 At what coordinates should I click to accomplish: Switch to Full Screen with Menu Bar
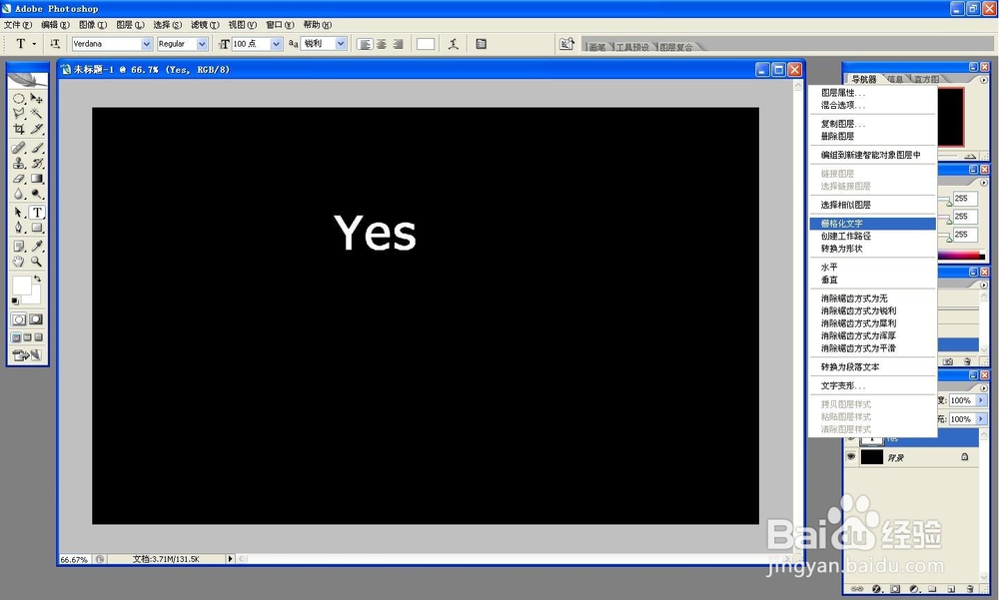(x=27, y=337)
